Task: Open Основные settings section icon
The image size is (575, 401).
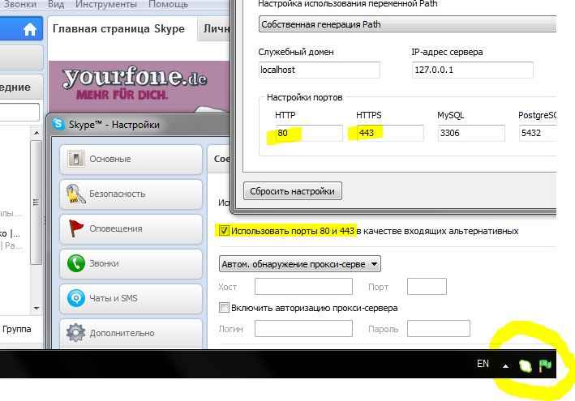Action: [x=77, y=160]
